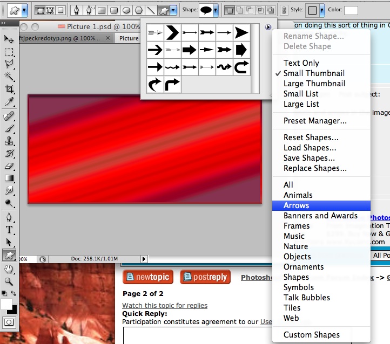Select the Type tool
The width and height of the screenshot is (390, 344).
point(9,229)
